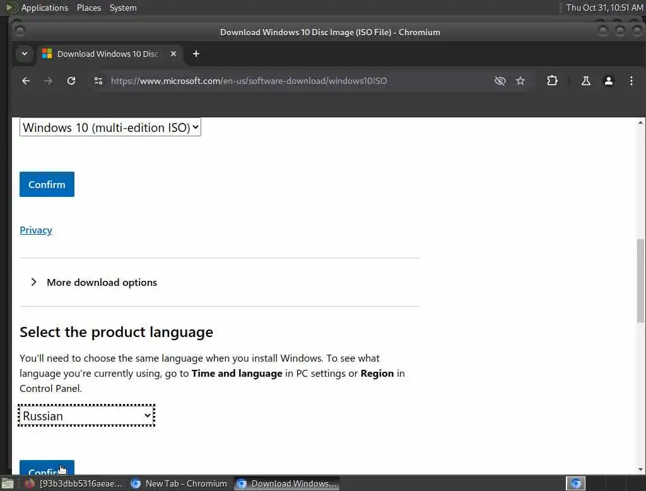Open Chrome Labs flask icon
This screenshot has height=491, width=646.
(585, 81)
